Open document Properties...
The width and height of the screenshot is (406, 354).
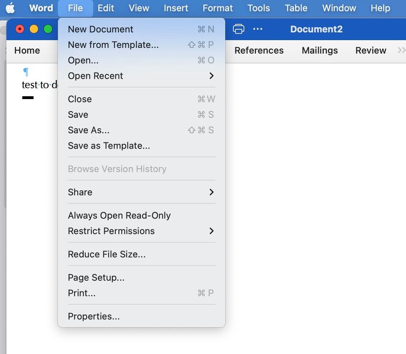tap(141, 316)
